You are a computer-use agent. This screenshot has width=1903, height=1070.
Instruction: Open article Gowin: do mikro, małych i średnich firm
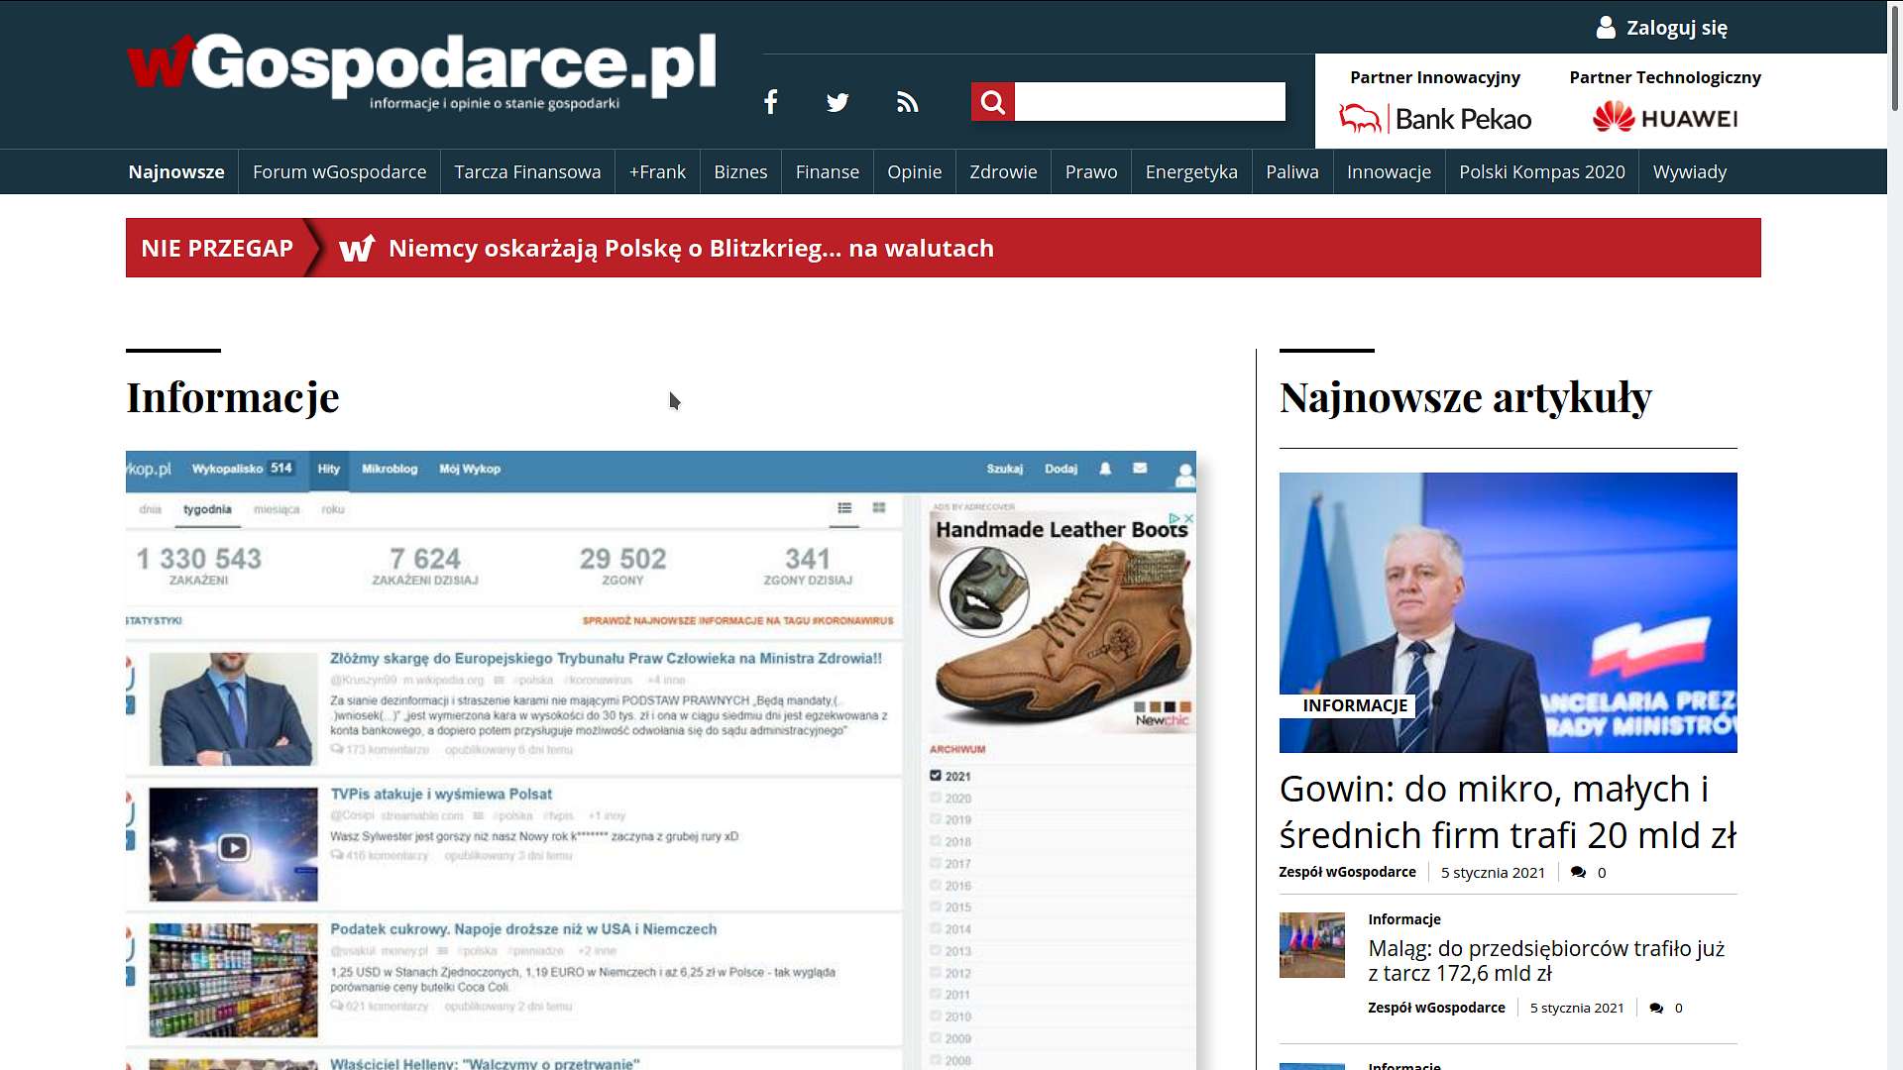[1508, 811]
